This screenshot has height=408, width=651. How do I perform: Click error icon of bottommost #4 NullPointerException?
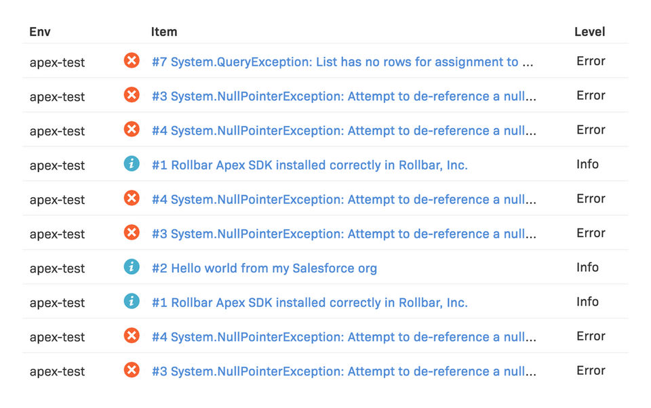[132, 335]
